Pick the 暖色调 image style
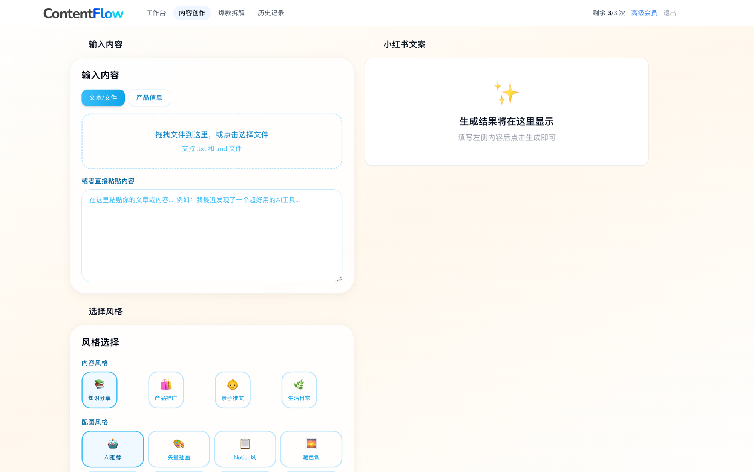 tap(311, 449)
